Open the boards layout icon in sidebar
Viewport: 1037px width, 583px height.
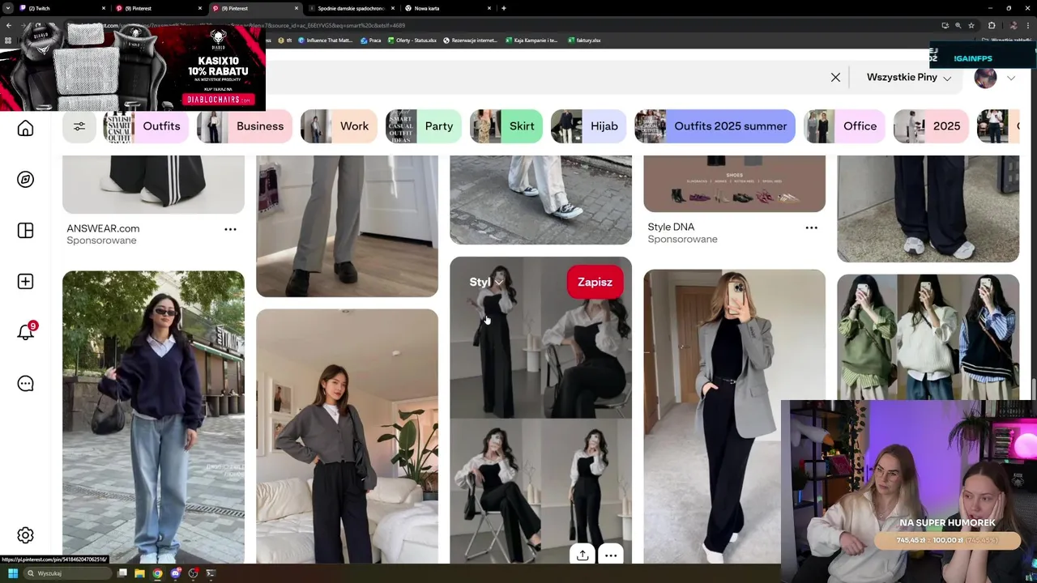tap(26, 231)
